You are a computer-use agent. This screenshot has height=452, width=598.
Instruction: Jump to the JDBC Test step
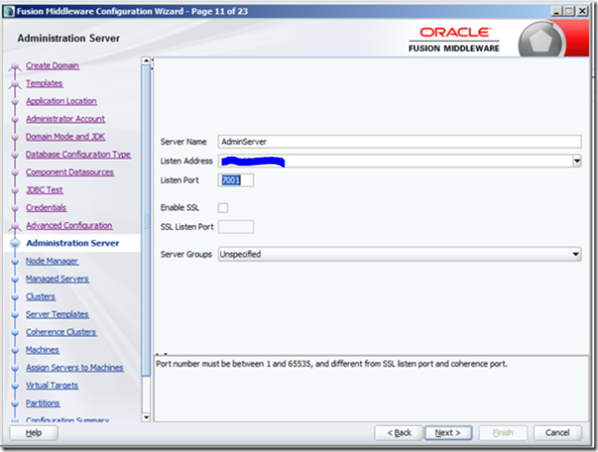pyautogui.click(x=44, y=190)
